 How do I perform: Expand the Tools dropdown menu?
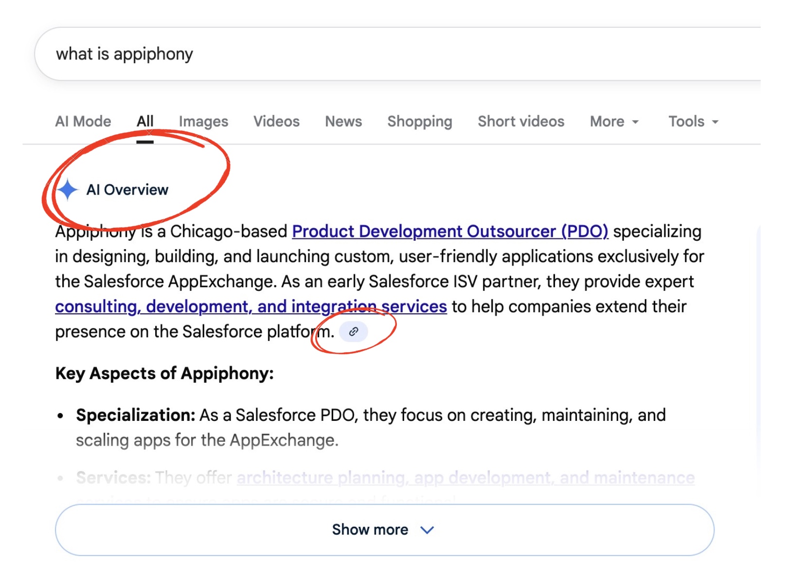693,122
